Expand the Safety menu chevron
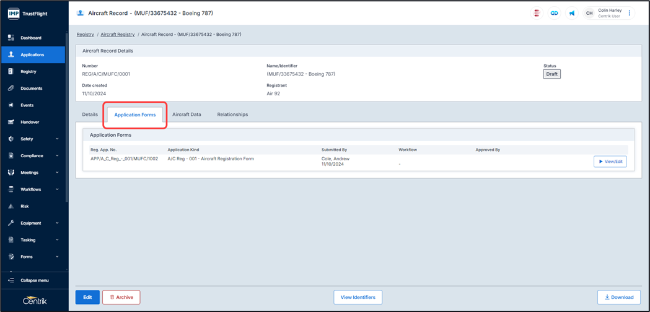 57,139
